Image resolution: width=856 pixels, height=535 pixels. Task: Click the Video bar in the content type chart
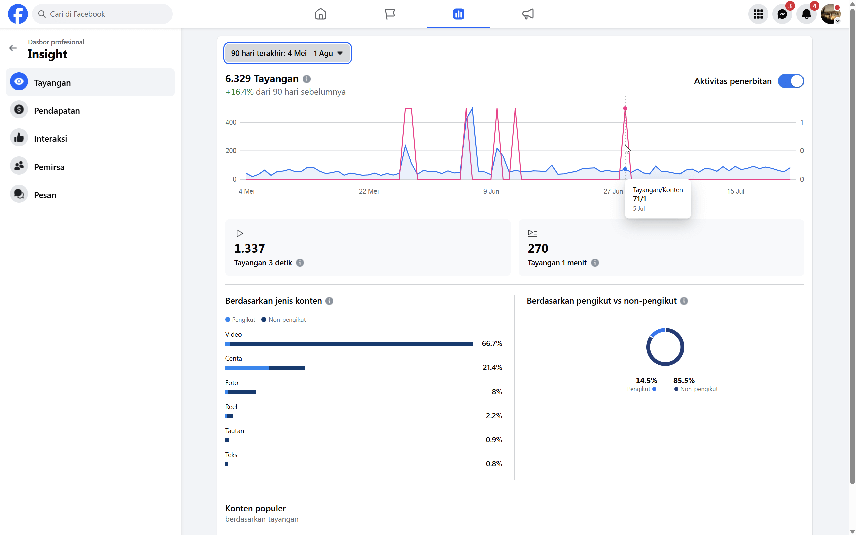click(349, 344)
